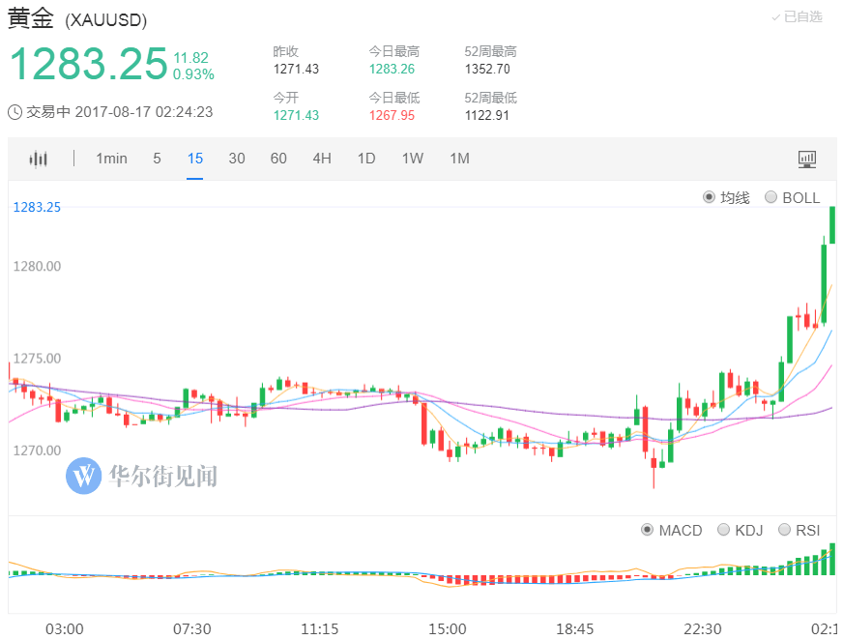Click the 黄金 title text
The image size is (843, 640).
pos(31,17)
